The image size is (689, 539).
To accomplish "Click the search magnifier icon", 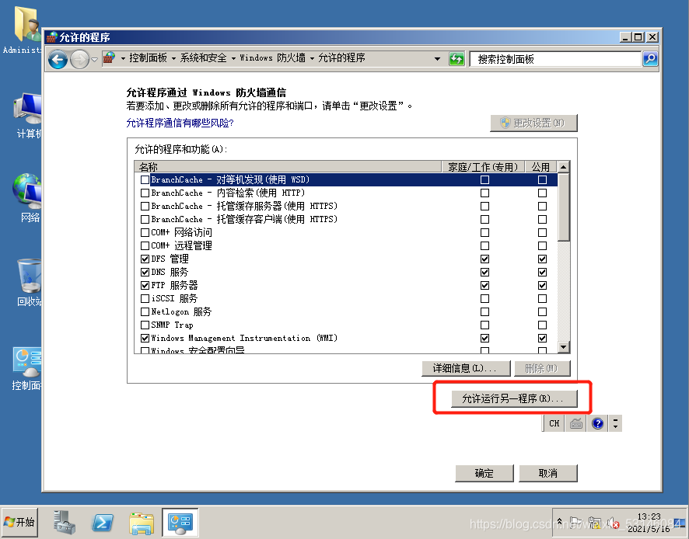I will 650,59.
